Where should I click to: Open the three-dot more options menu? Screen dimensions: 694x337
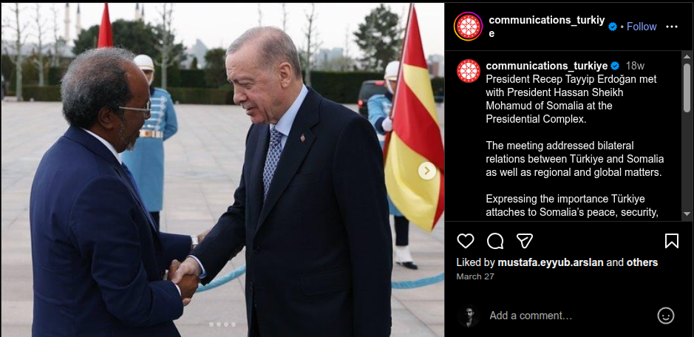pyautogui.click(x=671, y=27)
